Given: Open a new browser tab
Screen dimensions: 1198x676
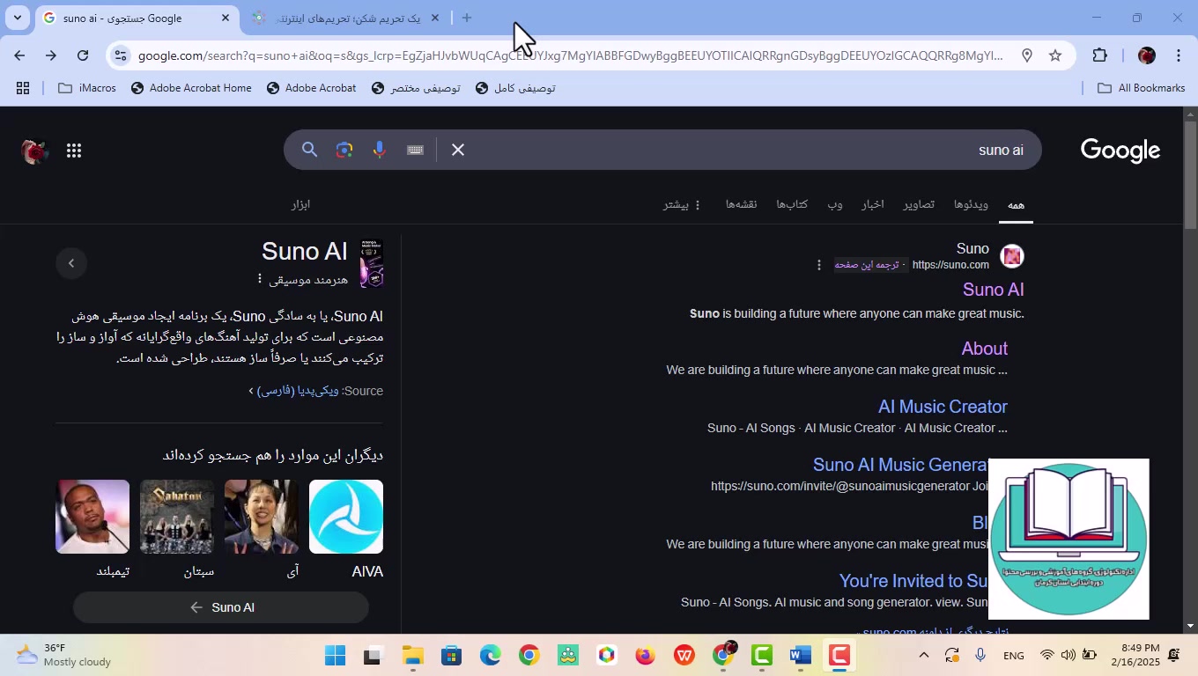Looking at the screenshot, I should [x=467, y=18].
